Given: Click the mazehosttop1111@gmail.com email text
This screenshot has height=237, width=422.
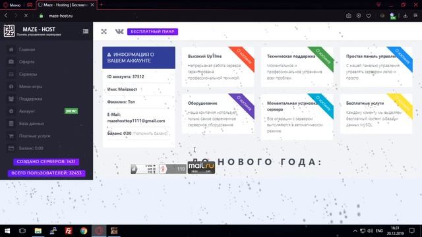Looking at the screenshot, I should 136,121.
